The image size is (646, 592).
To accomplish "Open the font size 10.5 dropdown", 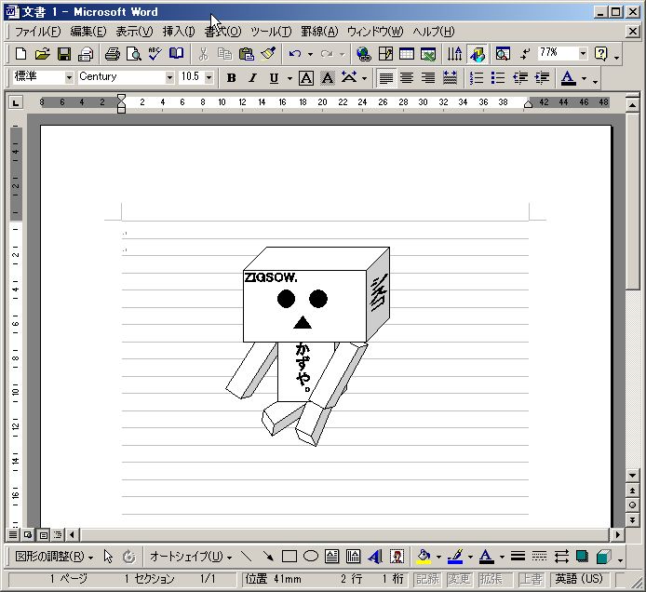I will click(209, 78).
